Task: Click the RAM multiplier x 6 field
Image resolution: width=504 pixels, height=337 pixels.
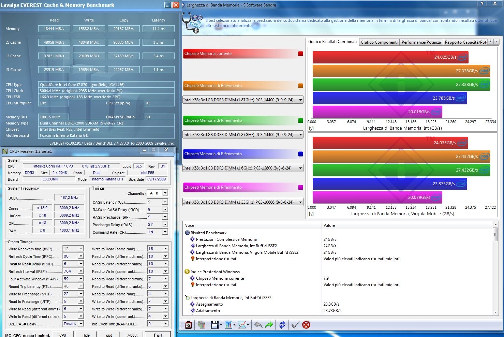Action: click(x=42, y=230)
